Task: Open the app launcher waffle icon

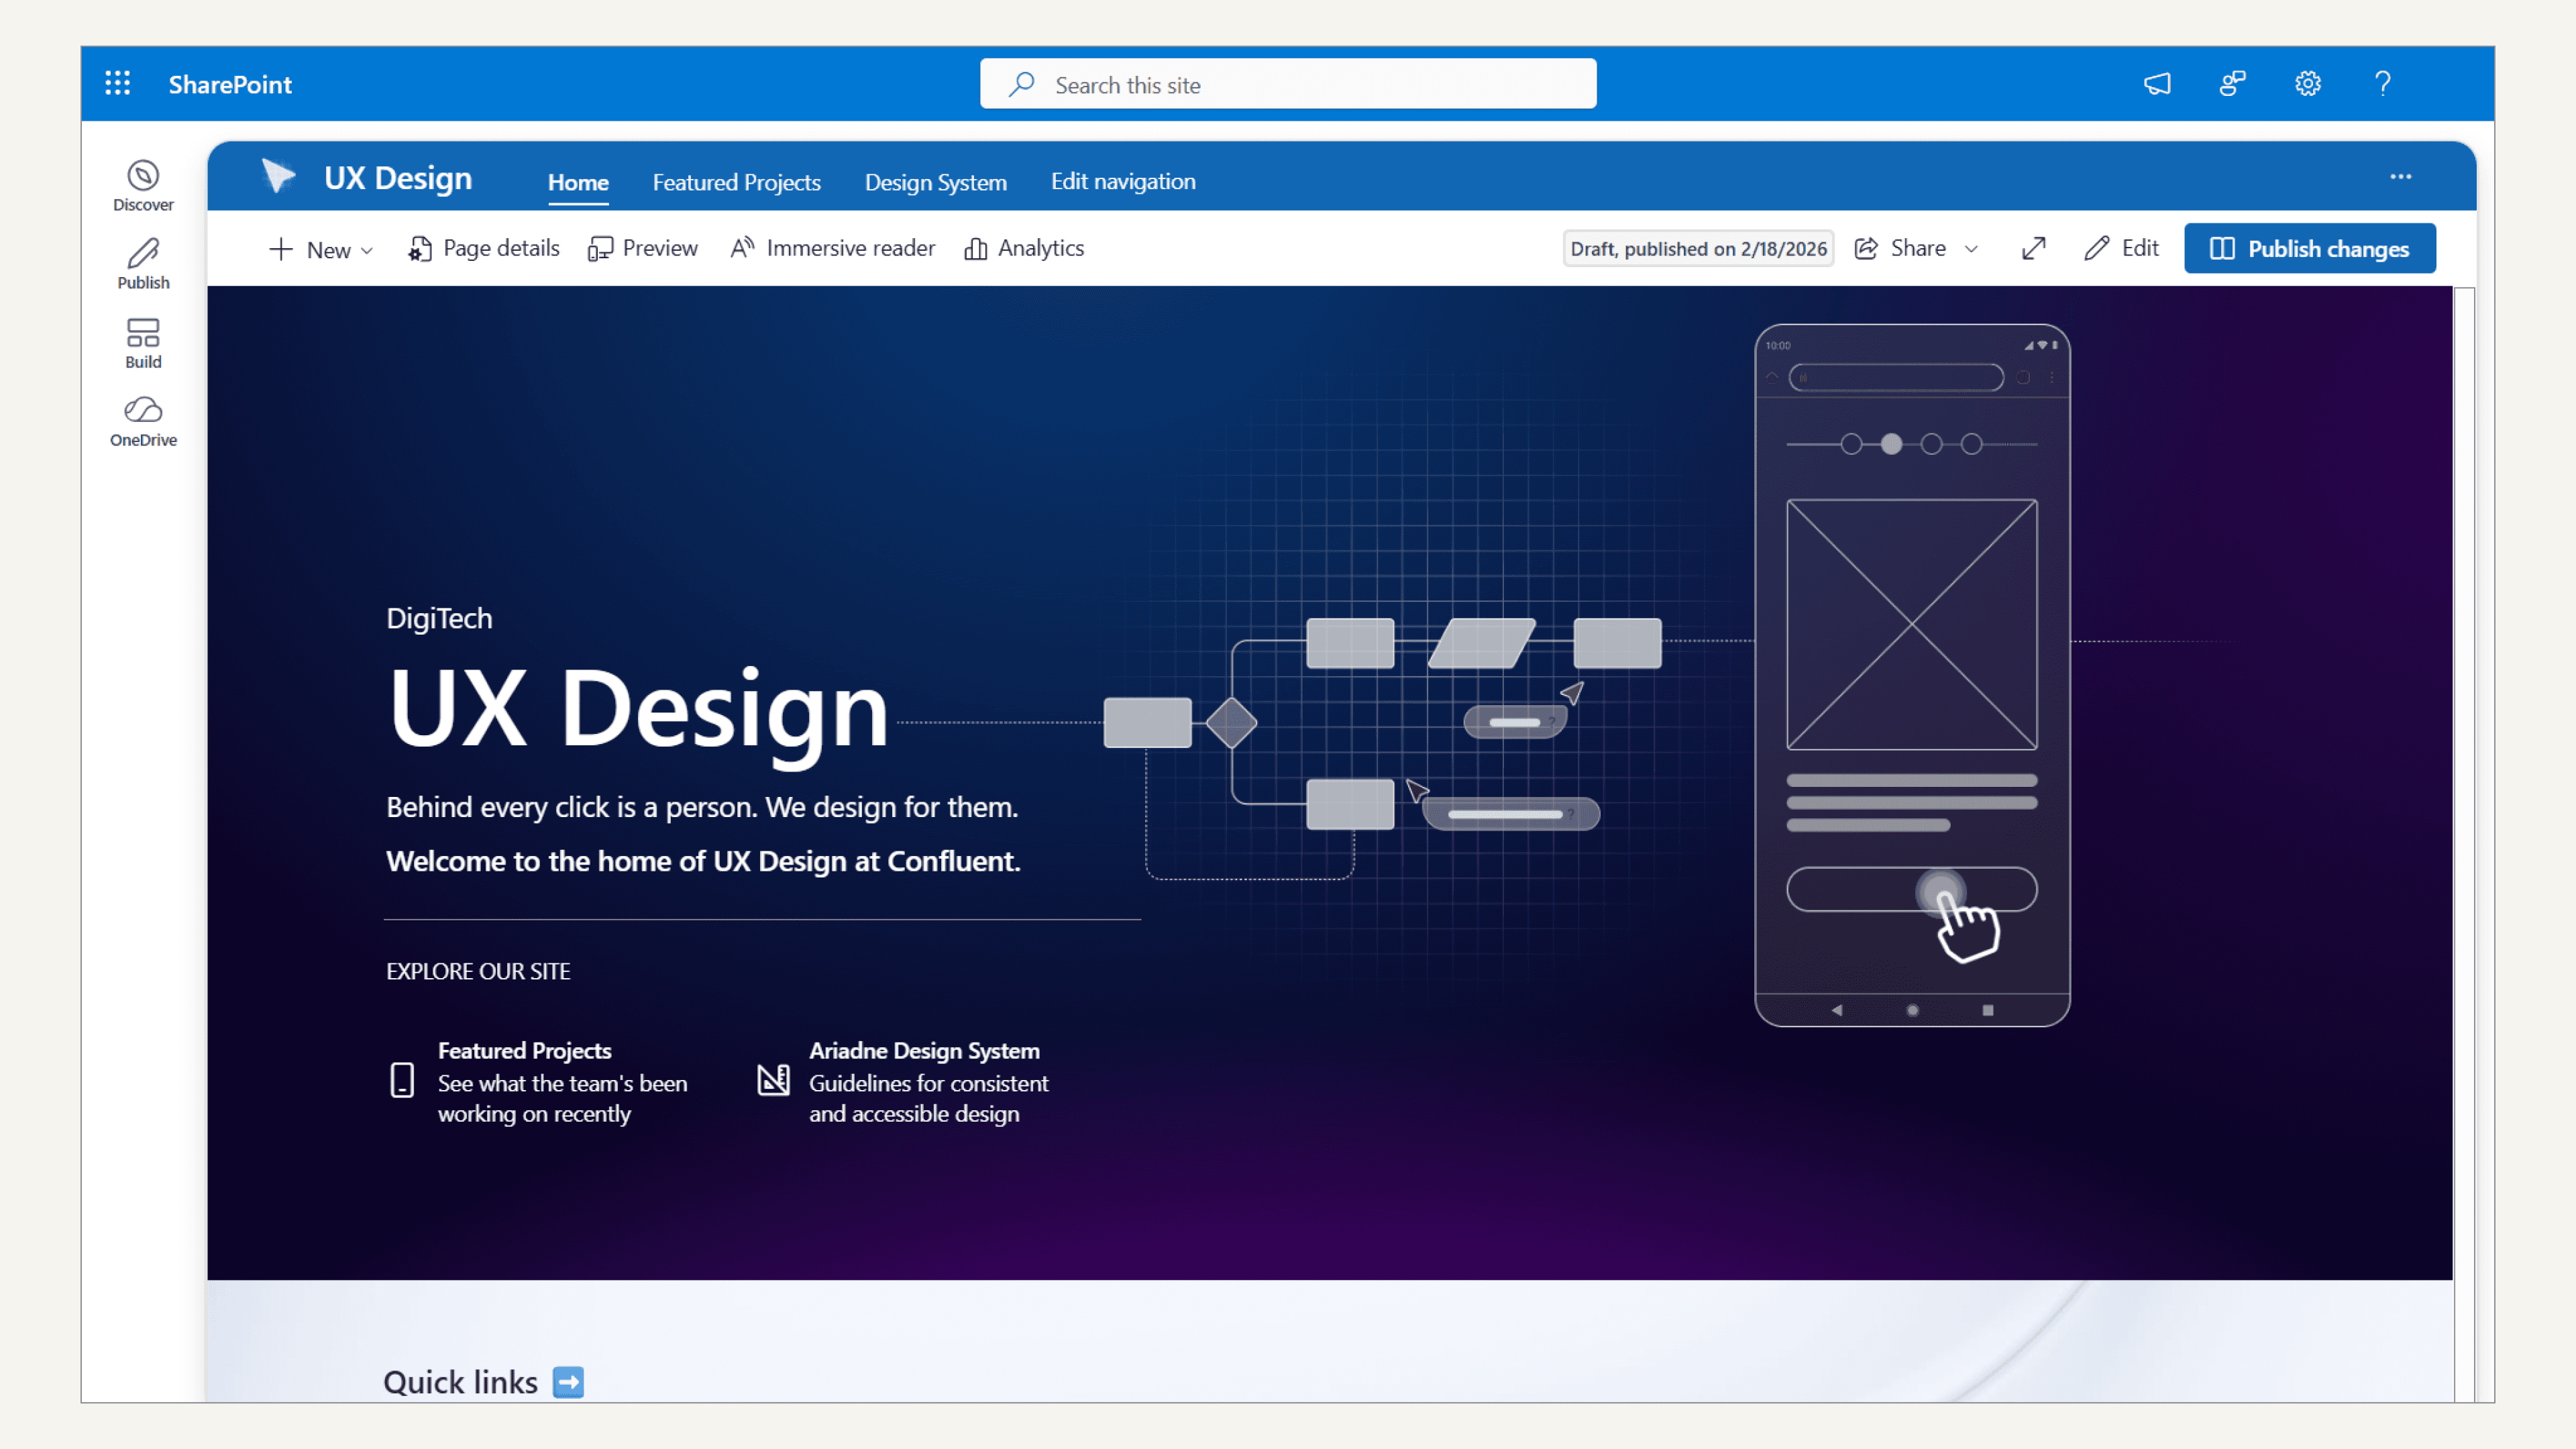Action: [x=118, y=83]
